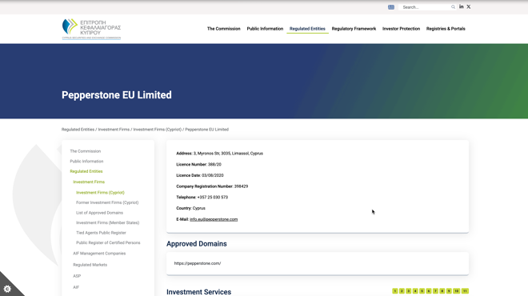528x296 pixels.
Task: Open Investment Firms (Member States) sidebar item
Action: [x=107, y=222]
